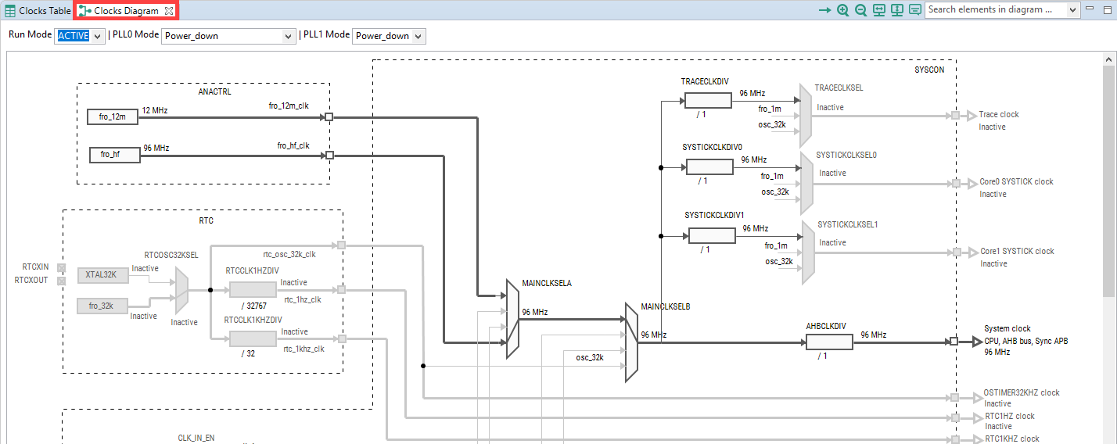Click the fro_hf clock source block

pyautogui.click(x=115, y=155)
